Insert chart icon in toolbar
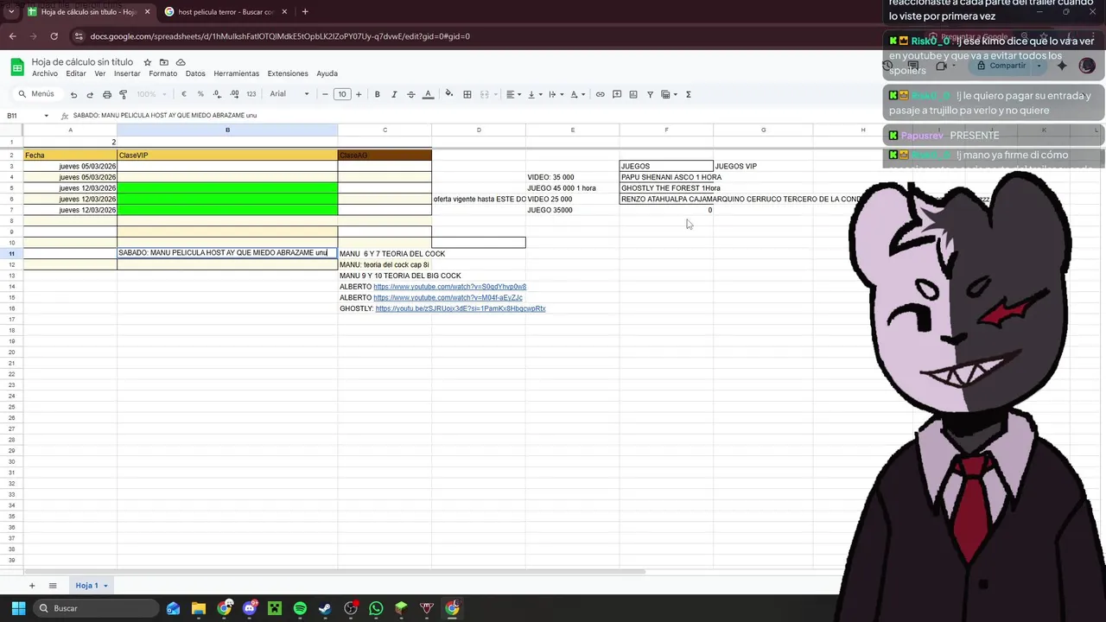The image size is (1106, 622). pyautogui.click(x=633, y=94)
